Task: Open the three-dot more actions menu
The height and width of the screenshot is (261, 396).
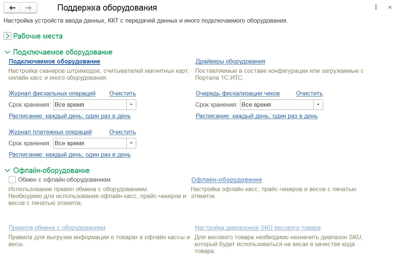Action: pos(376,7)
